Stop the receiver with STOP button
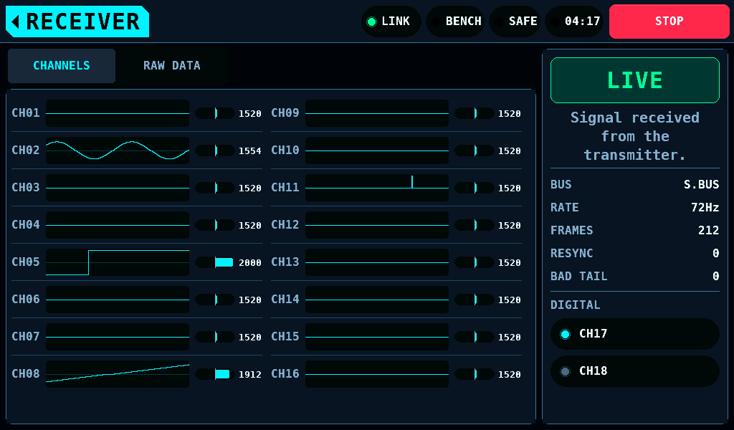 pyautogui.click(x=669, y=21)
